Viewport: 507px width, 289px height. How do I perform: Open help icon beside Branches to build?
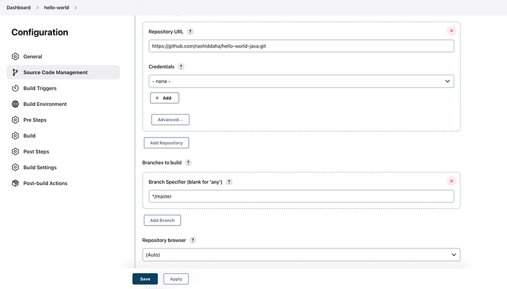tap(188, 163)
